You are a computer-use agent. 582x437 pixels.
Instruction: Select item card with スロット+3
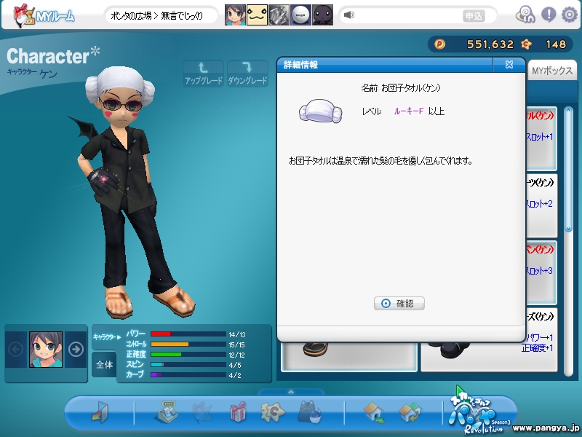click(x=541, y=272)
